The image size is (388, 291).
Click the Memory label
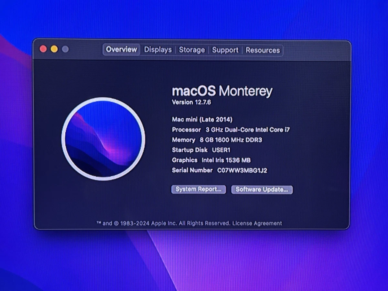183,140
